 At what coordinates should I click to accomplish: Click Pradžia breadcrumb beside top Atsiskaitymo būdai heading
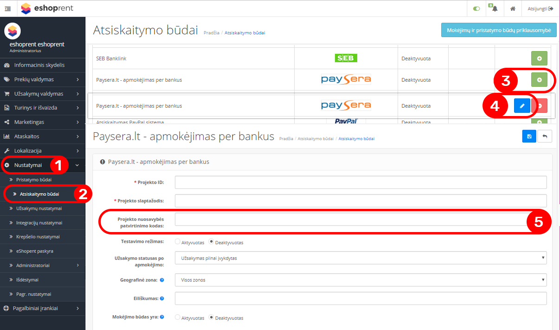click(211, 33)
